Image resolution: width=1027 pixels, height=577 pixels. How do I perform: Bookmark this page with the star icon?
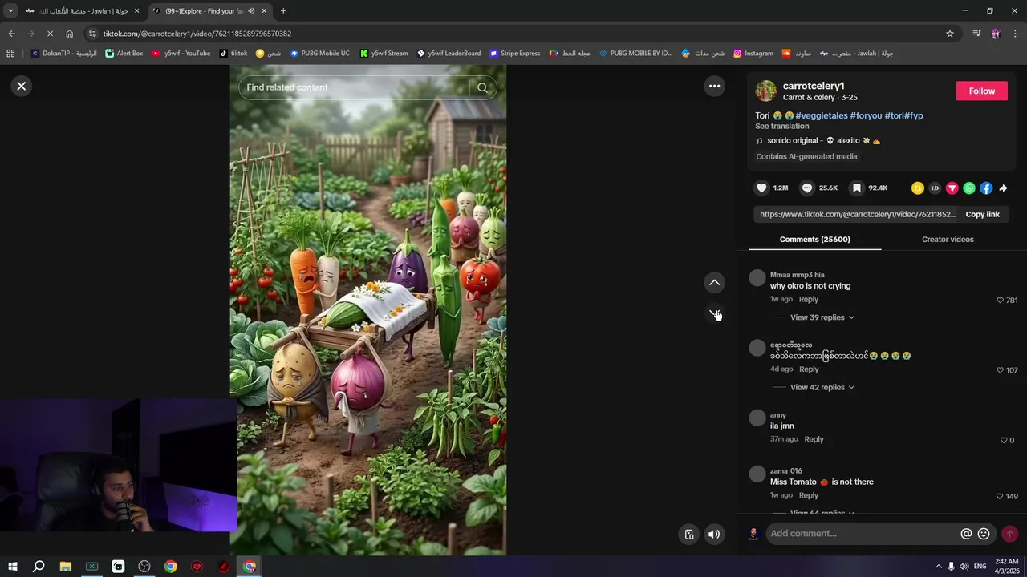950,34
